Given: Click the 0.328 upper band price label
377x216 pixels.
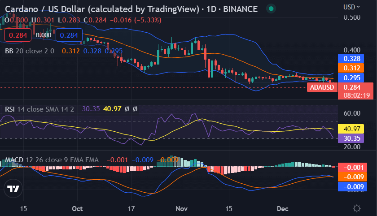Looking at the screenshot, I should tap(351, 59).
